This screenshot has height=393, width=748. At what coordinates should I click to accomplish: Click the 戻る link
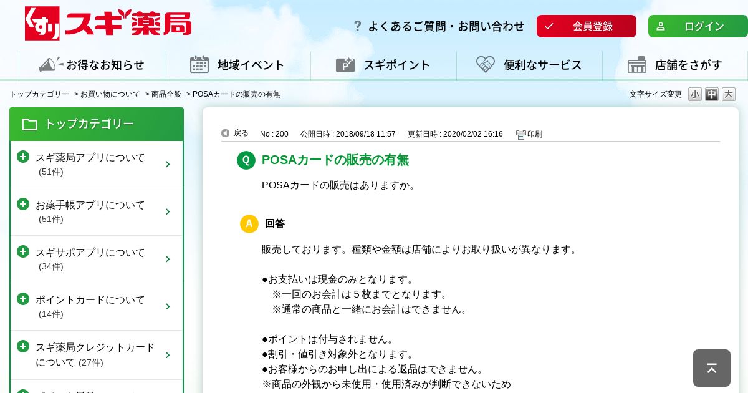(241, 133)
